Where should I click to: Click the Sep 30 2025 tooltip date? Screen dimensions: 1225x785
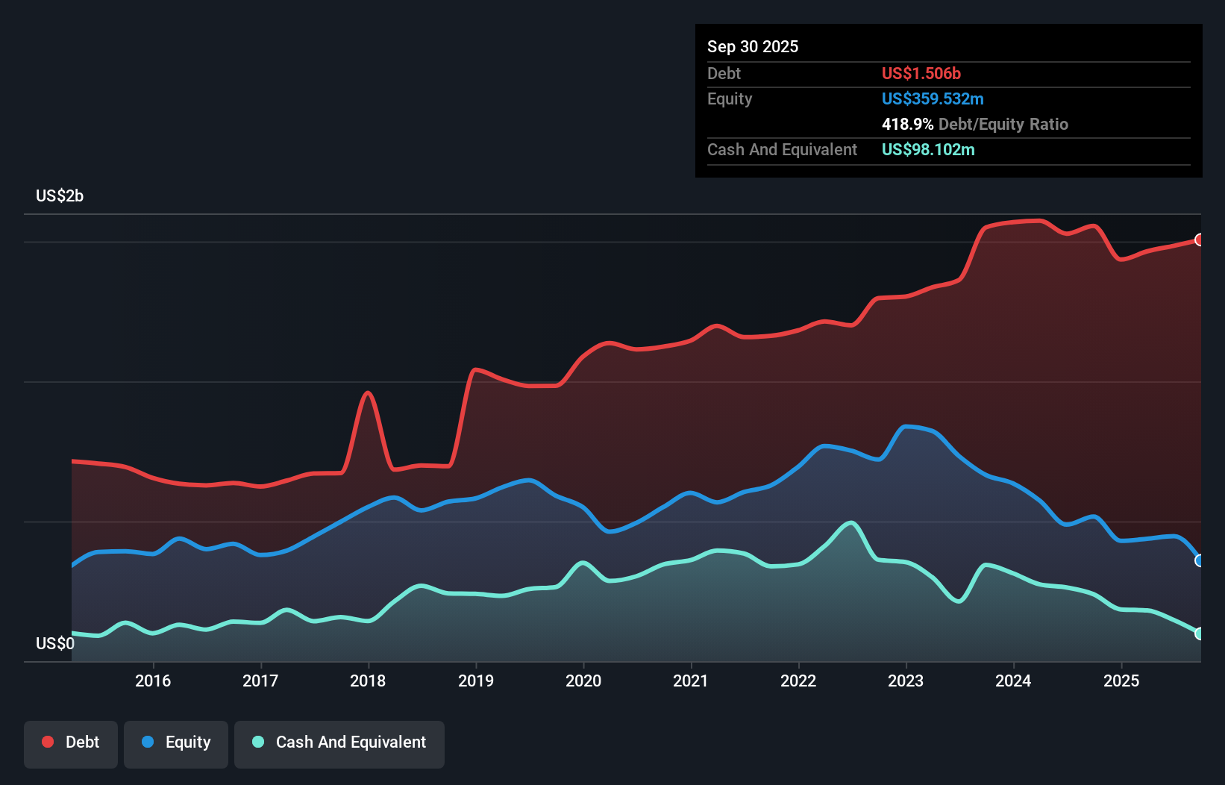pos(753,46)
